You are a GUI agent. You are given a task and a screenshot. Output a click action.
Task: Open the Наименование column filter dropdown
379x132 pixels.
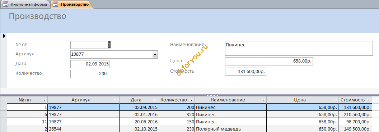tap(263, 100)
